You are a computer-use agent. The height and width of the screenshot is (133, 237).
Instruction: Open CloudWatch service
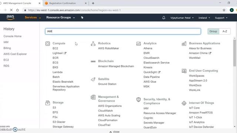(x=105, y=111)
